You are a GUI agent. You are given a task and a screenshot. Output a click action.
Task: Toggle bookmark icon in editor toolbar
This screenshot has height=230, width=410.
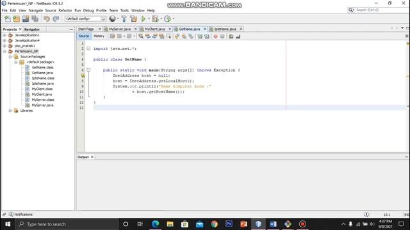tap(191, 36)
